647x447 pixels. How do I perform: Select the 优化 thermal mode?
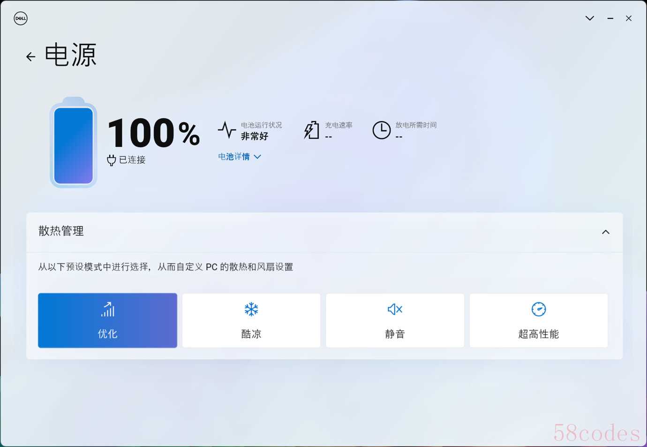click(107, 320)
